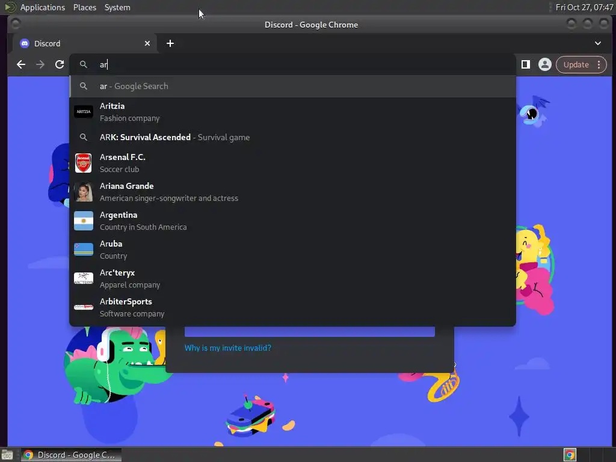Select 'ARK: Survival Ascended' suggestion
This screenshot has width=616, height=462.
click(x=293, y=137)
